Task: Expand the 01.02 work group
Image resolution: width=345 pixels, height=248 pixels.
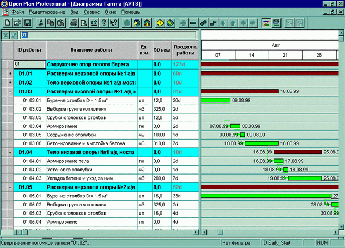Action: click(9, 82)
